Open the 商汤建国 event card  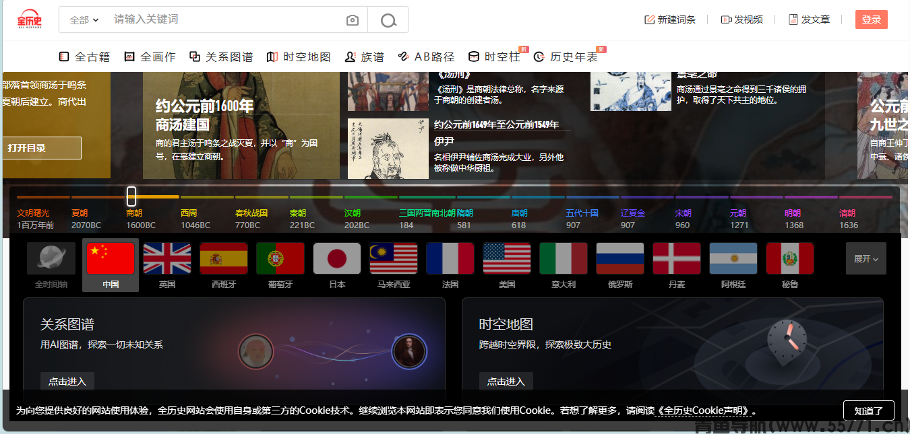[x=241, y=125]
